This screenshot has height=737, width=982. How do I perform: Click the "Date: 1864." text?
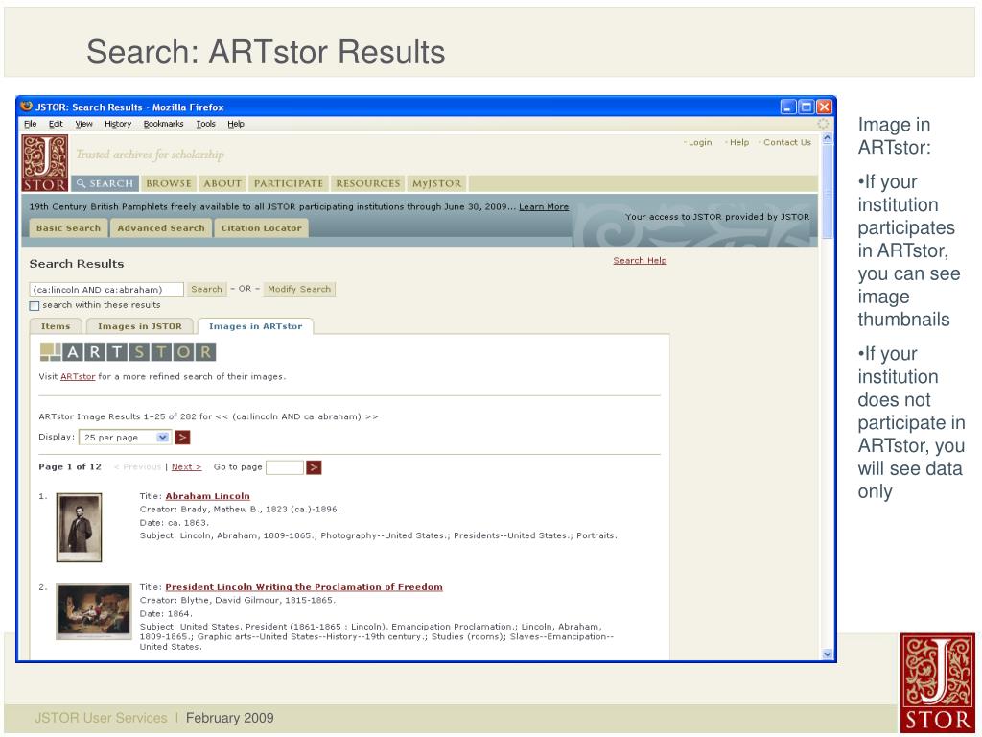pos(166,614)
